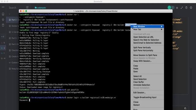Toggle Broadcasting Input
Screen dimensions: 196x110
click(x=145, y=97)
